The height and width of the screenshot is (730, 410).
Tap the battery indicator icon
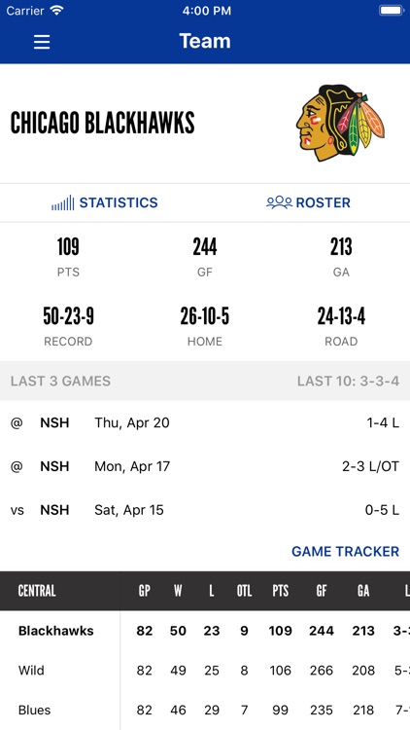coord(392,11)
